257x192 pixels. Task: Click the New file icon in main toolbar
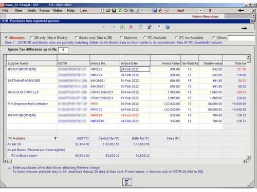(x=102, y=11)
